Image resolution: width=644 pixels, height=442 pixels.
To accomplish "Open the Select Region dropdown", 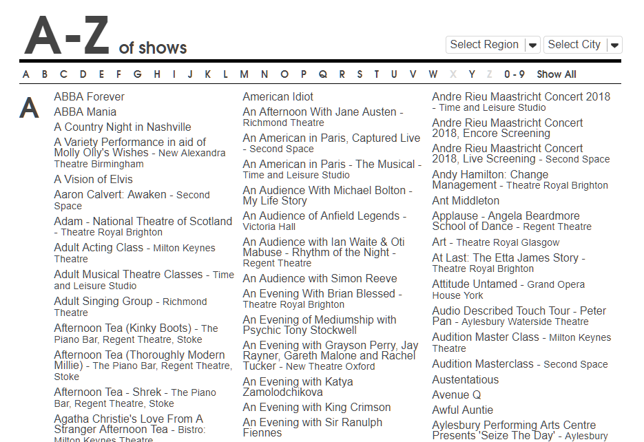I will (486, 44).
